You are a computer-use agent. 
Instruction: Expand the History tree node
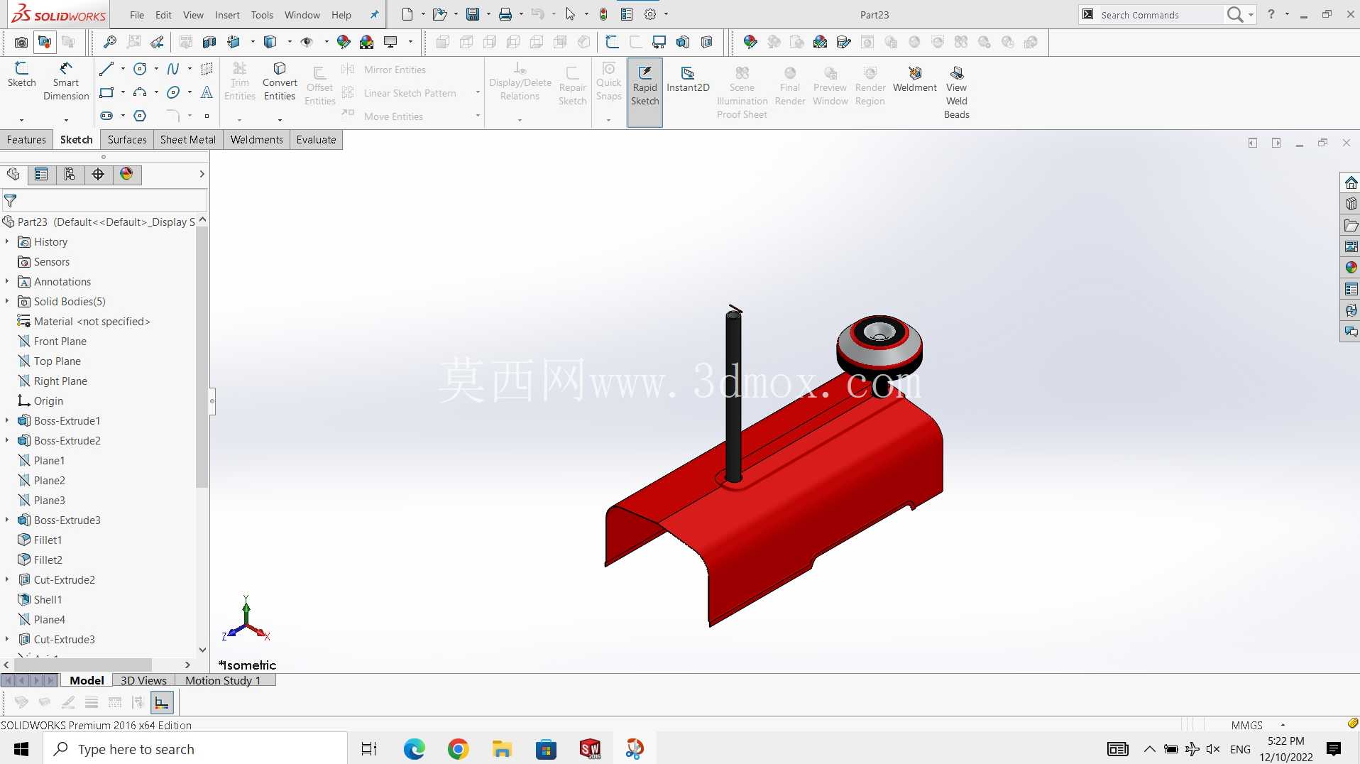click(x=7, y=242)
